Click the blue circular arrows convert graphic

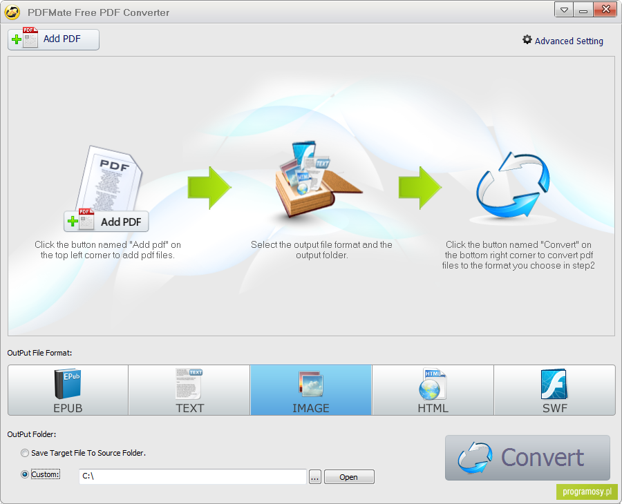[x=513, y=185]
